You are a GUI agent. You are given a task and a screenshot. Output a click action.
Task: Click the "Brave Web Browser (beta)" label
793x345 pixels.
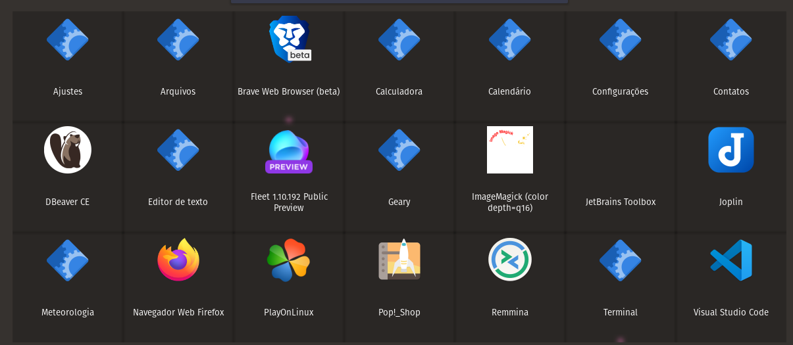pos(289,91)
